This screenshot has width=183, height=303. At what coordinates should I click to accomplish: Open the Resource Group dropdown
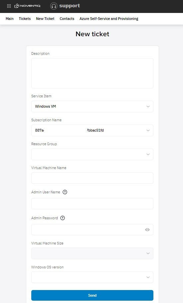[x=92, y=154]
